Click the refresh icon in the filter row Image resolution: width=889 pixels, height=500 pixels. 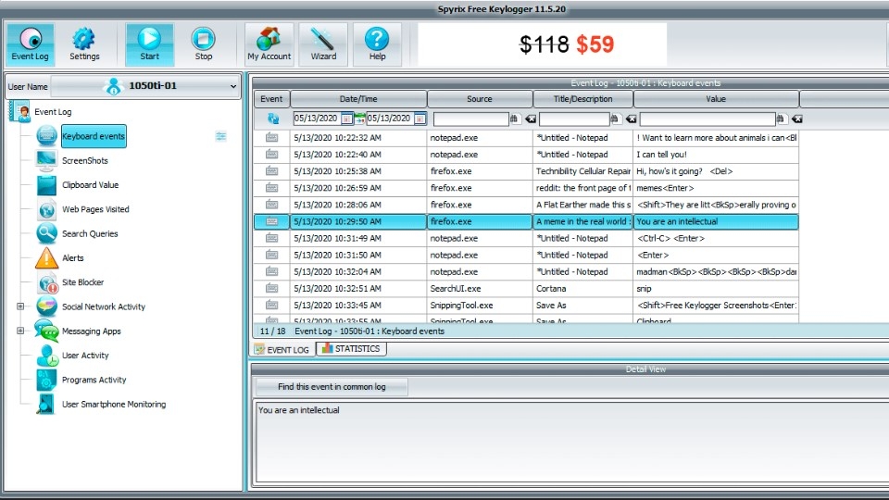pyautogui.click(x=272, y=119)
